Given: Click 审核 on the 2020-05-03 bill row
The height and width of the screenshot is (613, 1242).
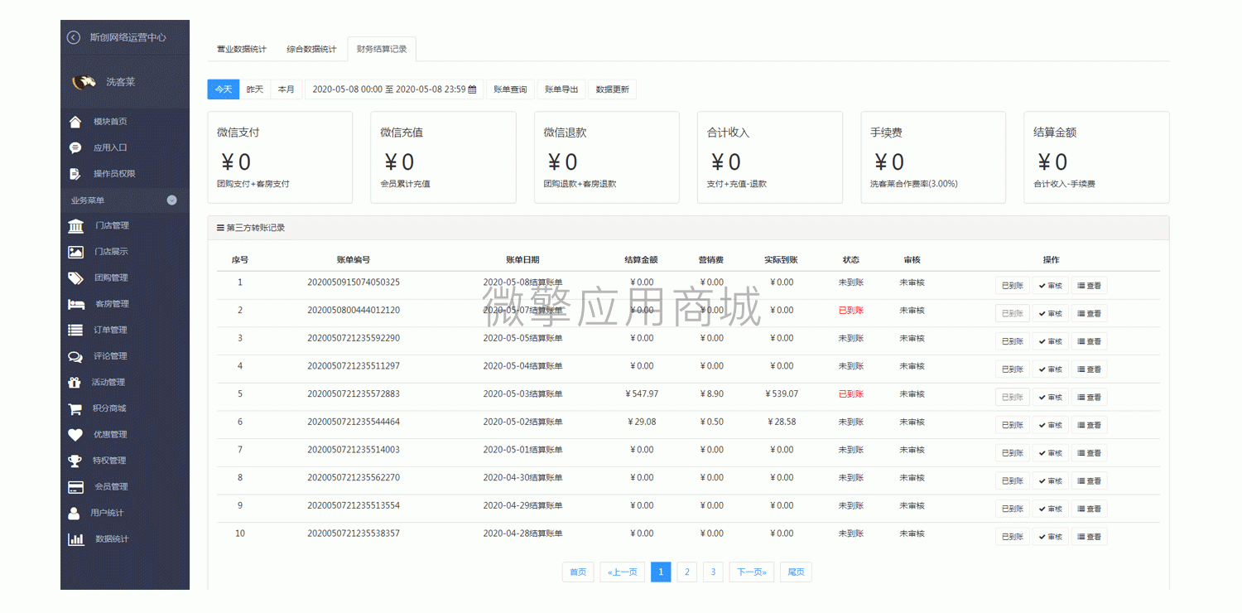Looking at the screenshot, I should 1051,398.
